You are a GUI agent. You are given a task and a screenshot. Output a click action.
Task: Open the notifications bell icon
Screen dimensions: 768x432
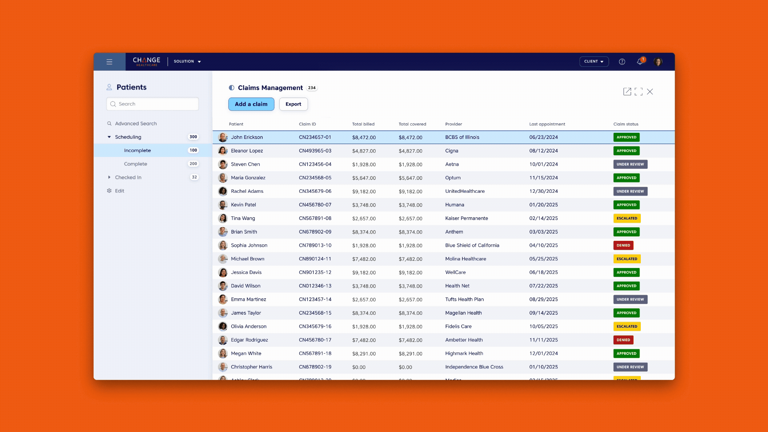click(640, 62)
